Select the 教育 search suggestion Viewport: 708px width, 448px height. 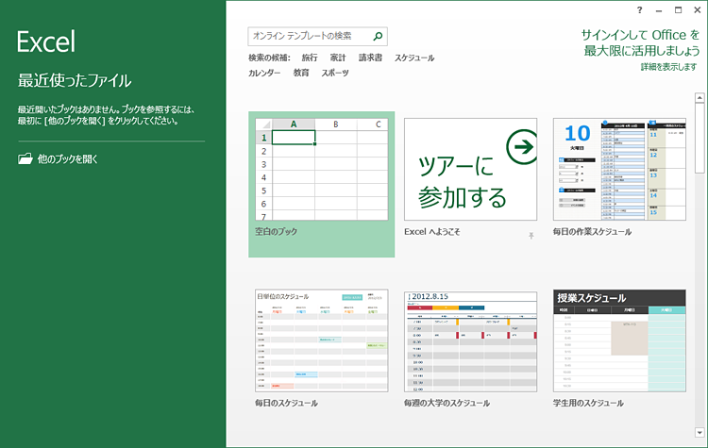tap(301, 73)
